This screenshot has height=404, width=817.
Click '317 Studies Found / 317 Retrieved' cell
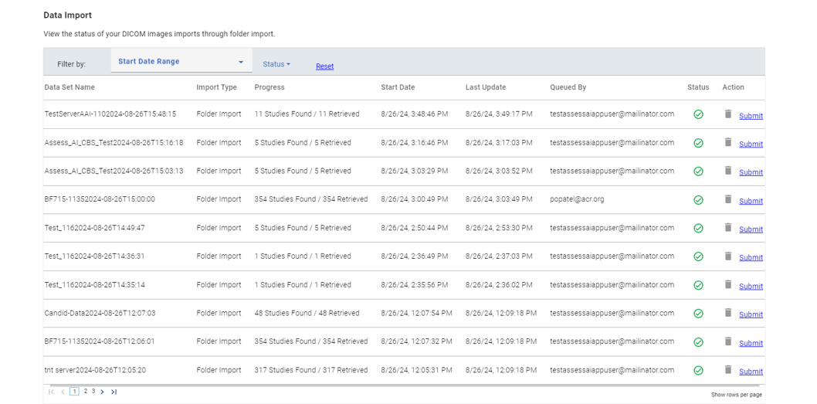click(x=311, y=369)
